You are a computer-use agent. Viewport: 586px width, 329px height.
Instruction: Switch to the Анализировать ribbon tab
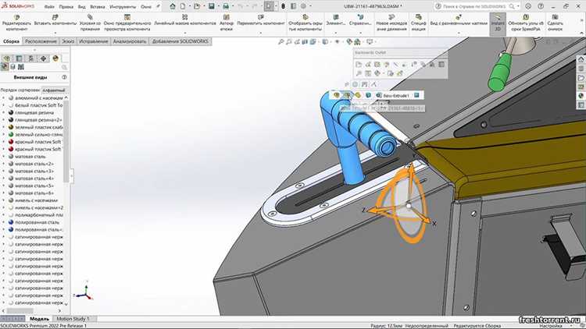click(x=130, y=41)
